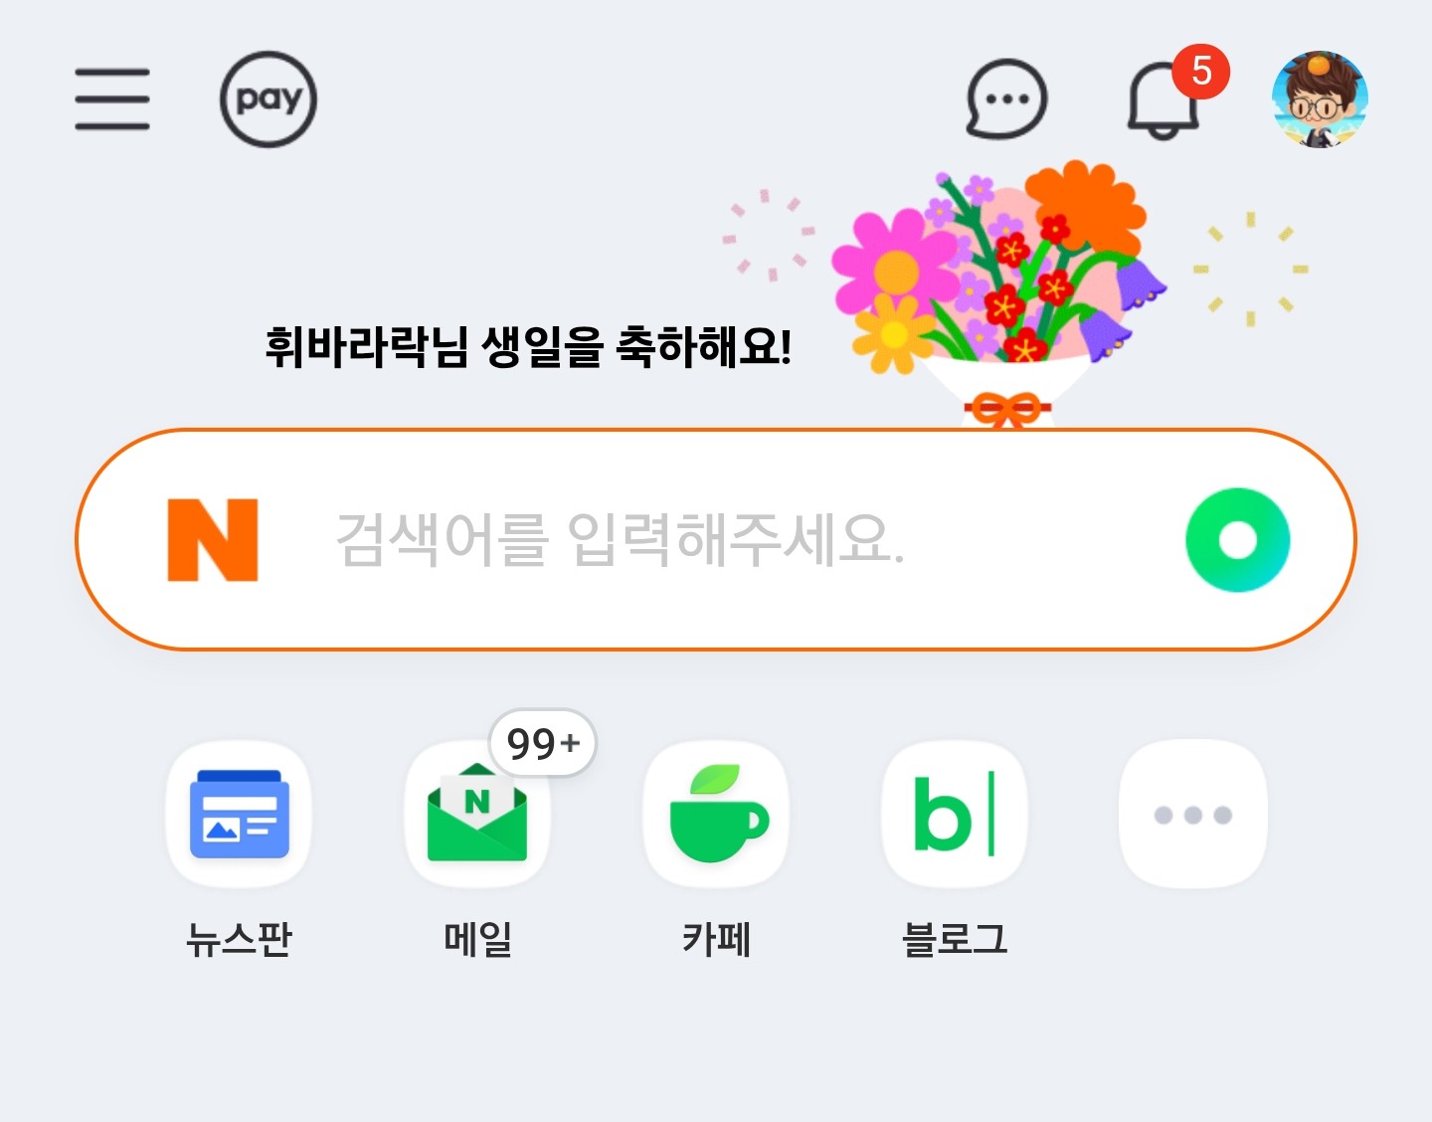1432x1122 pixels.
Task: Tap the red 5 notification badge
Action: pos(1201,72)
